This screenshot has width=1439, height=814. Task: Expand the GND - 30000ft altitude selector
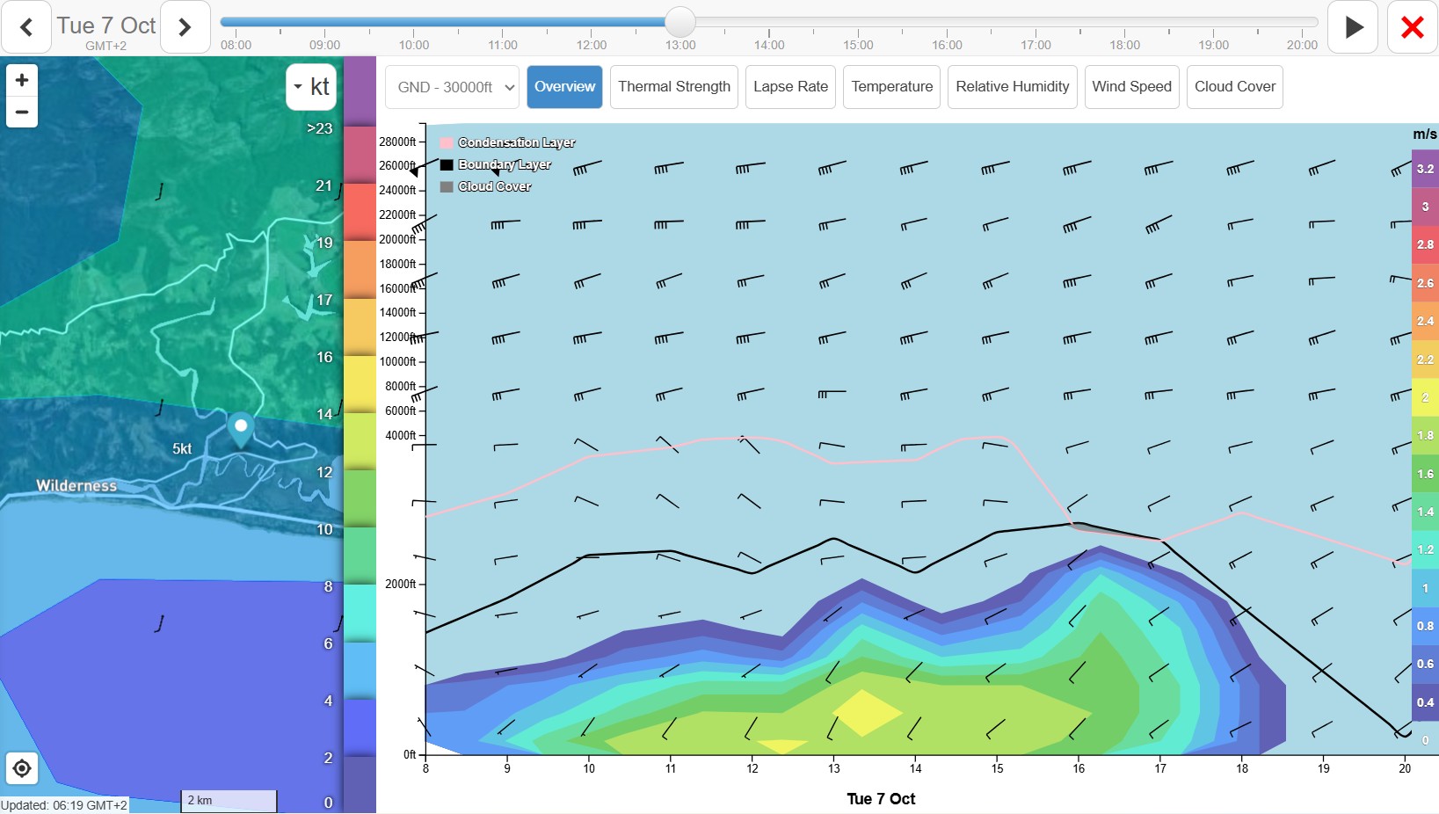tap(453, 87)
